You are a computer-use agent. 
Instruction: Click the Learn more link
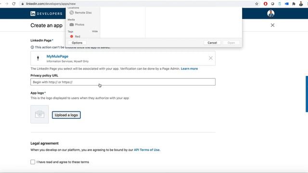click(189, 69)
